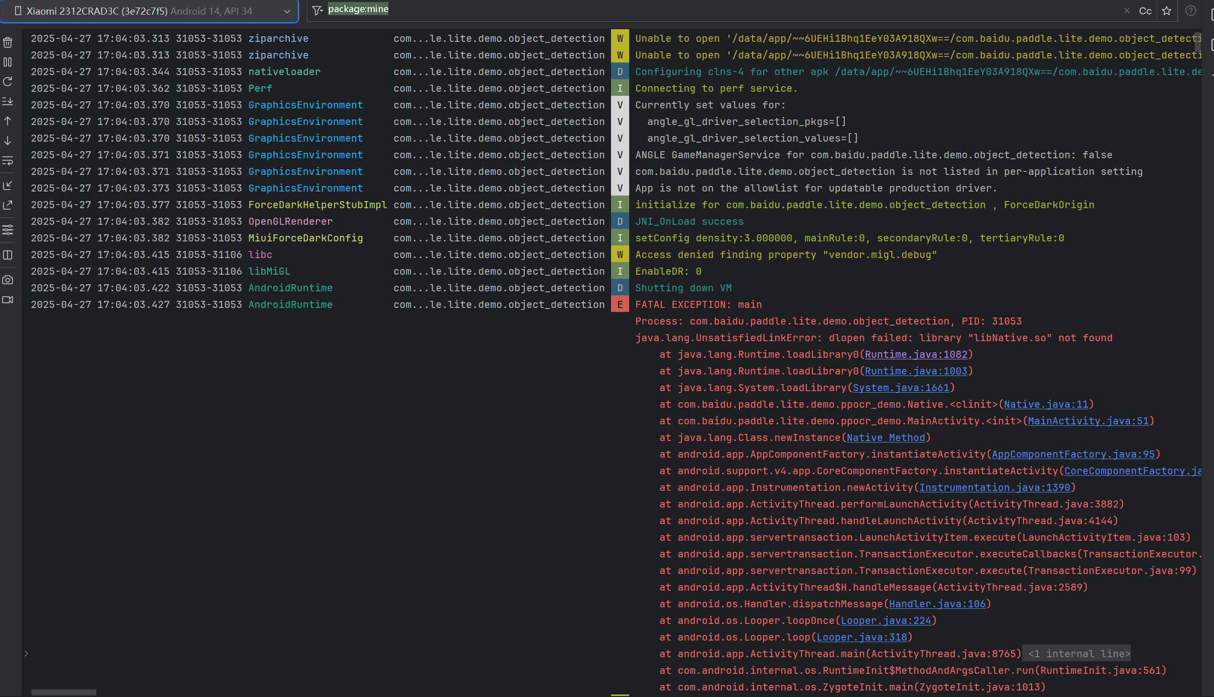Import logs from a file icon
Viewport: 1214px width, 697px height.
click(x=8, y=185)
